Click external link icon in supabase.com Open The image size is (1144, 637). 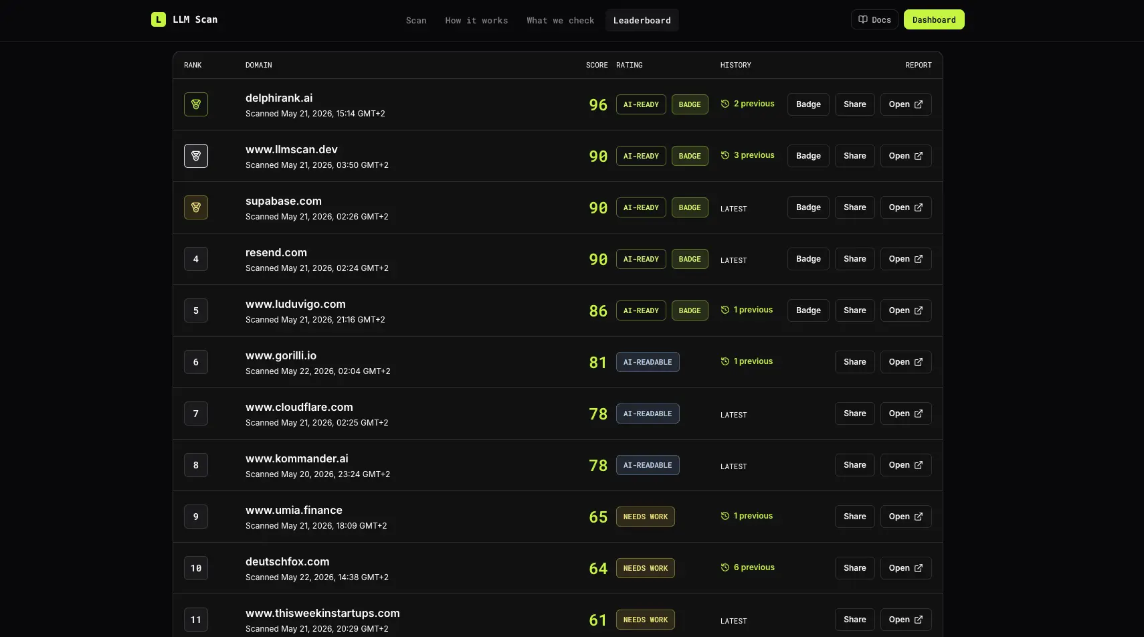tap(919, 207)
